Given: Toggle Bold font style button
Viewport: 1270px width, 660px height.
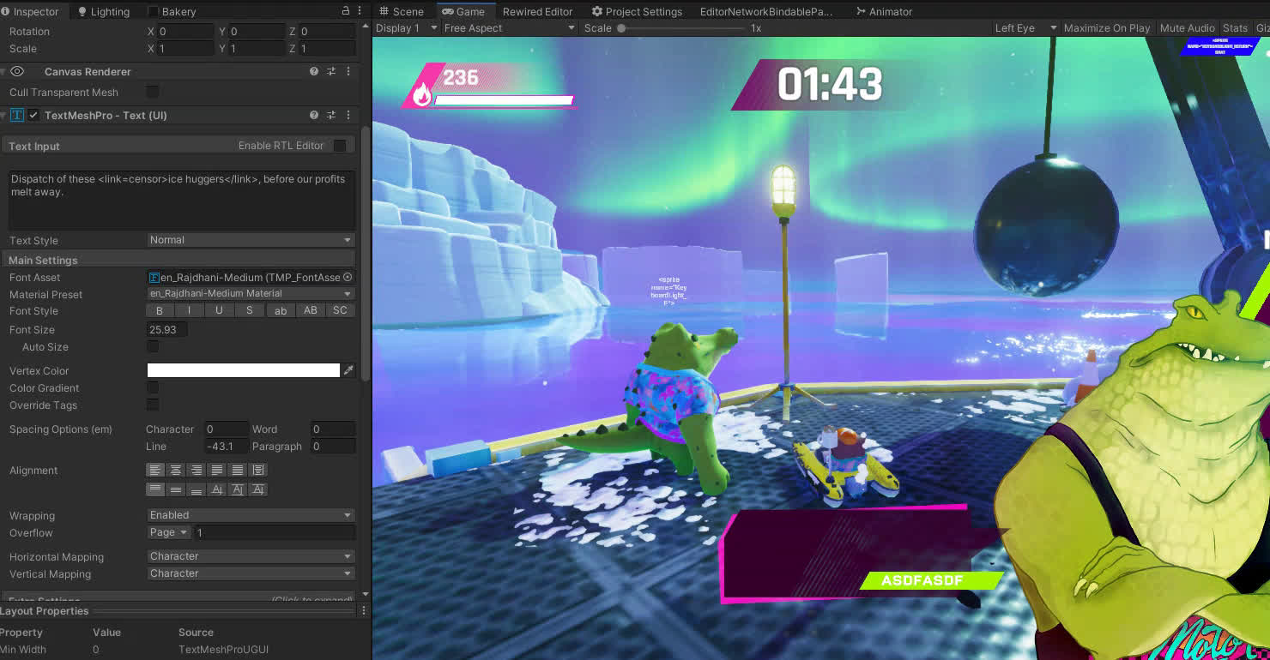Looking at the screenshot, I should point(159,310).
